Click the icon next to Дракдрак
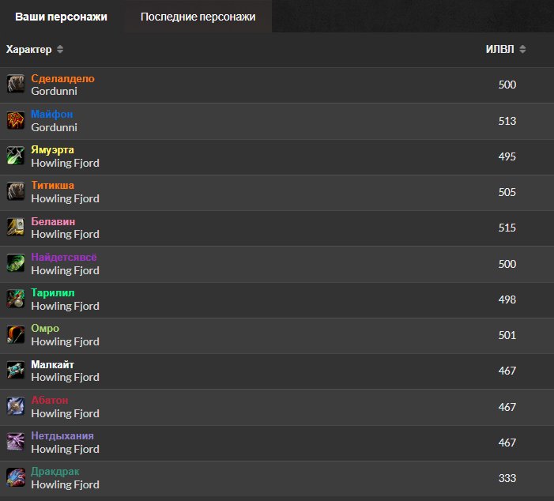554x501 pixels. tap(16, 477)
